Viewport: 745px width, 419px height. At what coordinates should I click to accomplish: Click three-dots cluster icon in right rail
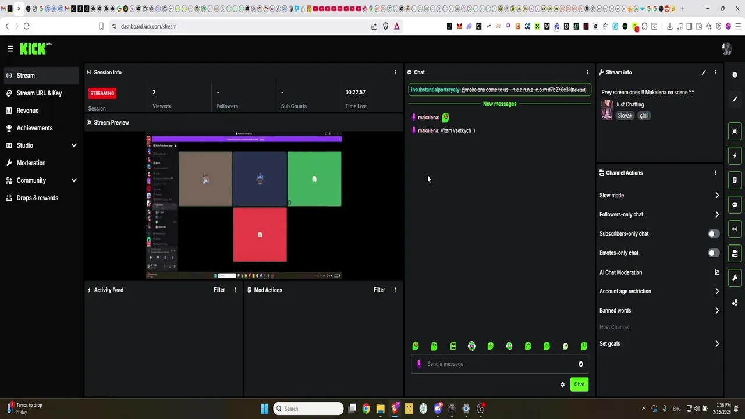point(735,303)
